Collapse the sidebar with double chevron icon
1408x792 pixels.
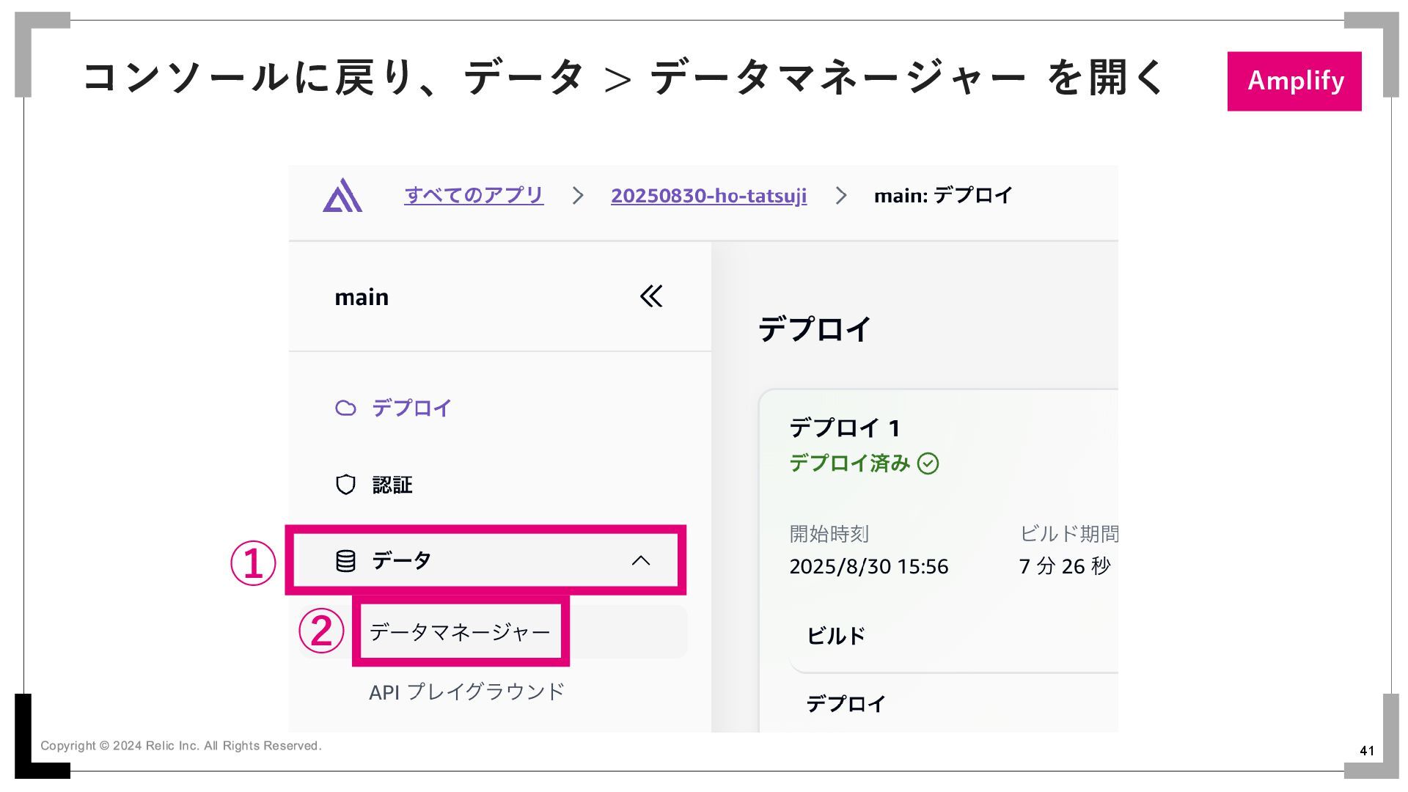click(x=651, y=296)
